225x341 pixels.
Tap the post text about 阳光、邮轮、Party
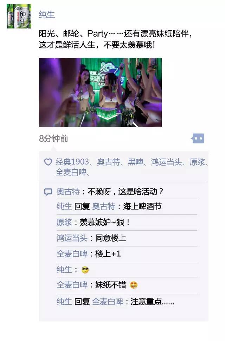pyautogui.click(x=115, y=39)
